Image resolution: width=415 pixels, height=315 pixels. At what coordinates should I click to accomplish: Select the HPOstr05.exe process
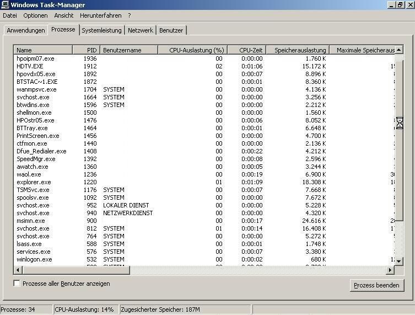[204, 120]
